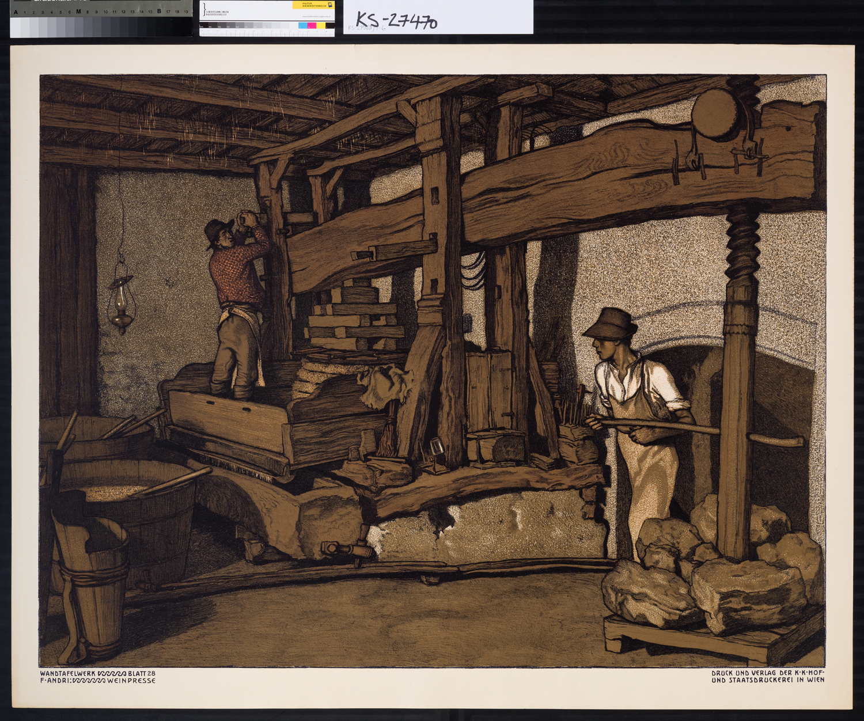Image resolution: width=864 pixels, height=721 pixels.
Task: Click the 'B' marker on the grayscale
Action: point(159,12)
